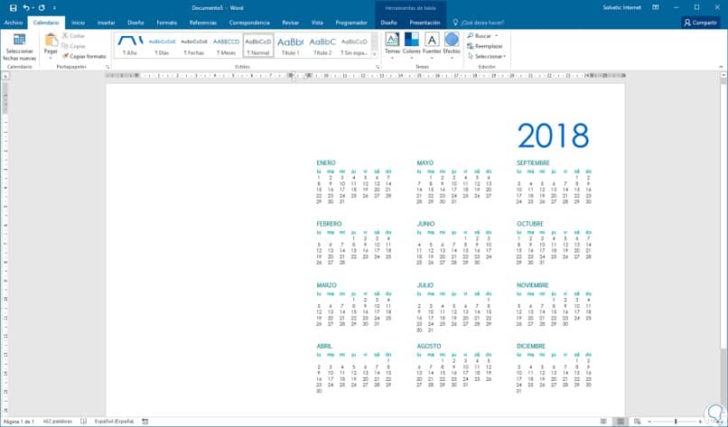This screenshot has width=728, height=427.
Task: Click the zoom out minus button
Action: click(649, 422)
